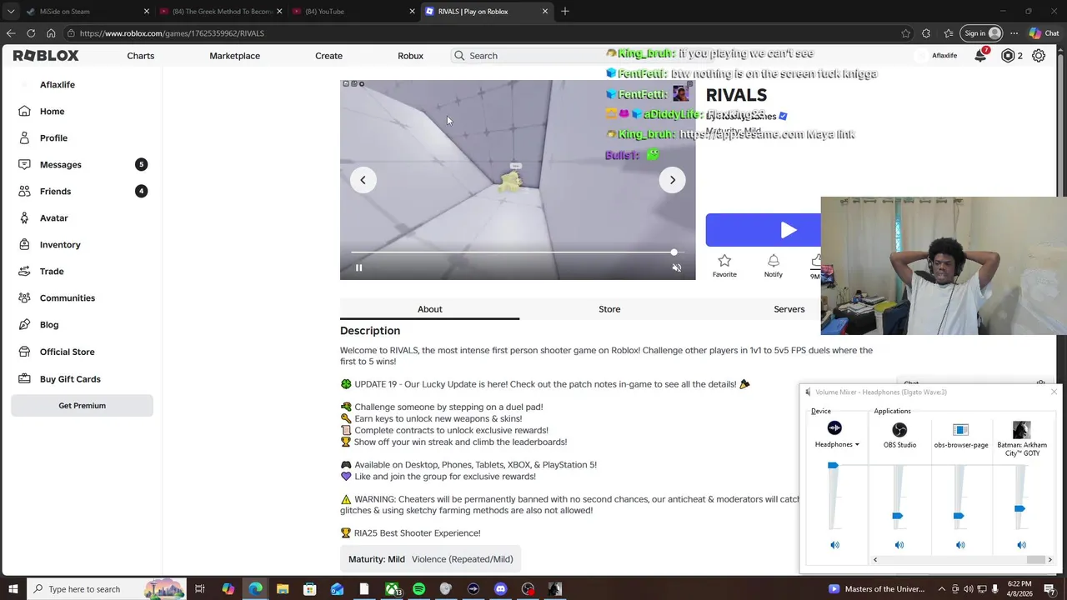The image size is (1067, 600).
Task: Open the Store tab of RIVALS
Action: coord(609,309)
